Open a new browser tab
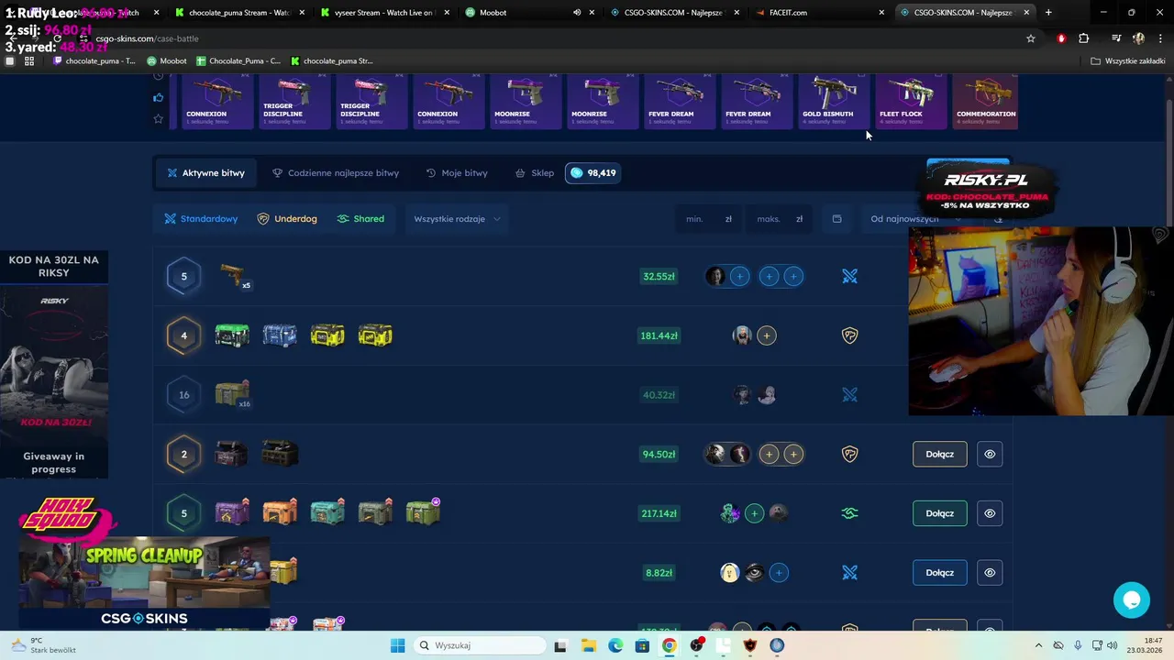 (1048, 13)
